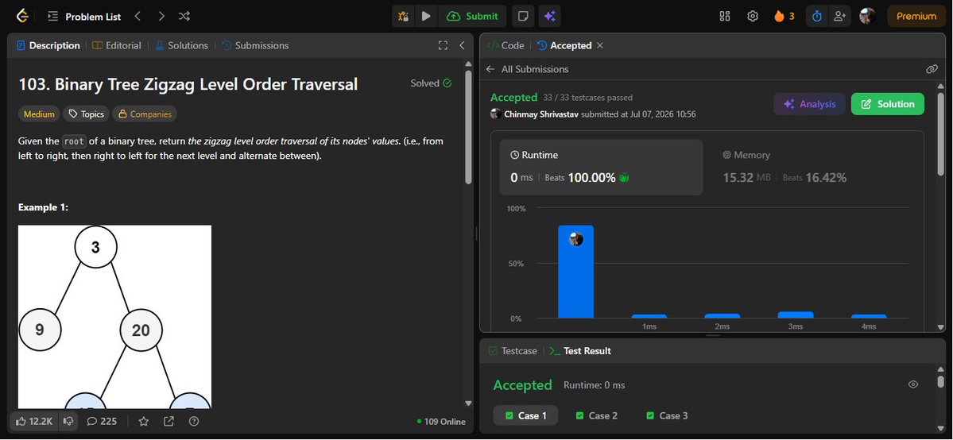This screenshot has width=953, height=440.
Task: Click the Premium button
Action: pyautogui.click(x=916, y=17)
